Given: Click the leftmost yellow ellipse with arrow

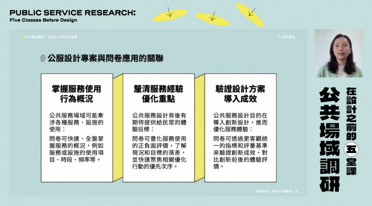Looking at the screenshot, I should click(170, 15).
